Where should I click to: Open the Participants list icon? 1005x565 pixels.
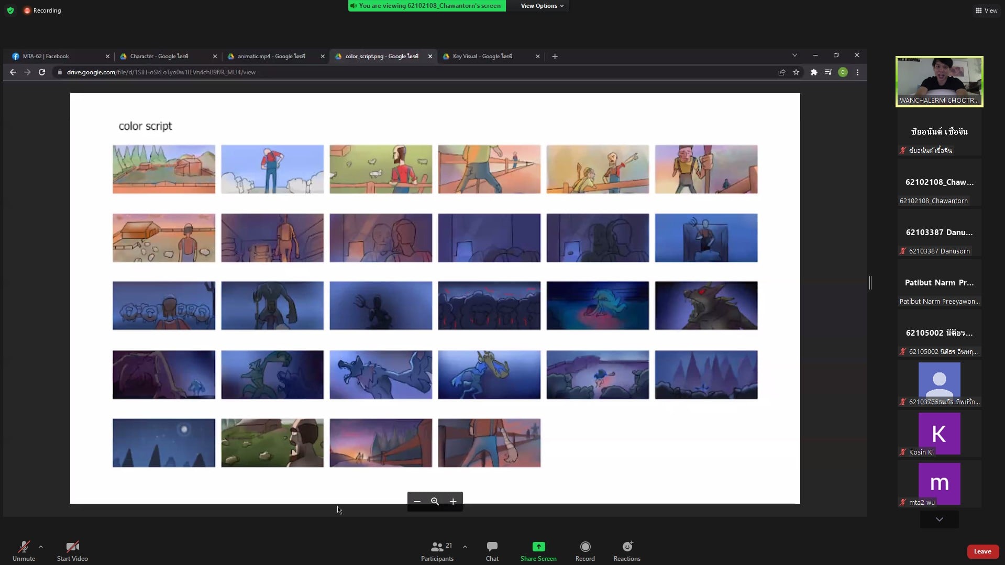tap(437, 547)
